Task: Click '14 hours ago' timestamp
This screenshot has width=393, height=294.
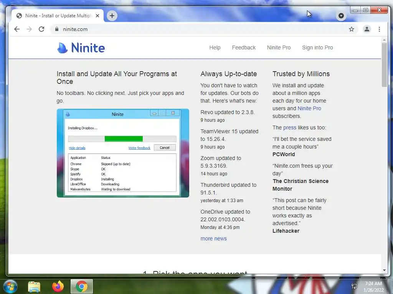Action: pos(214,174)
